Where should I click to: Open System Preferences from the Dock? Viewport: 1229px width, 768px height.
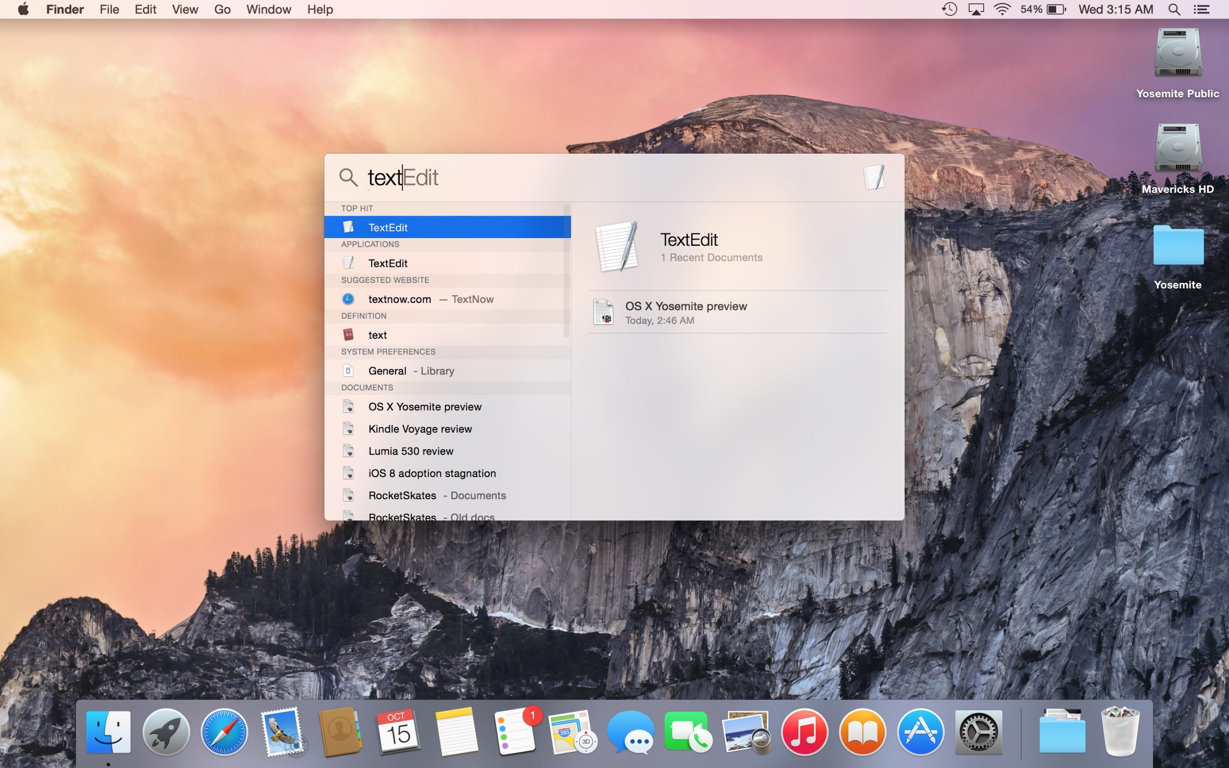click(x=980, y=732)
